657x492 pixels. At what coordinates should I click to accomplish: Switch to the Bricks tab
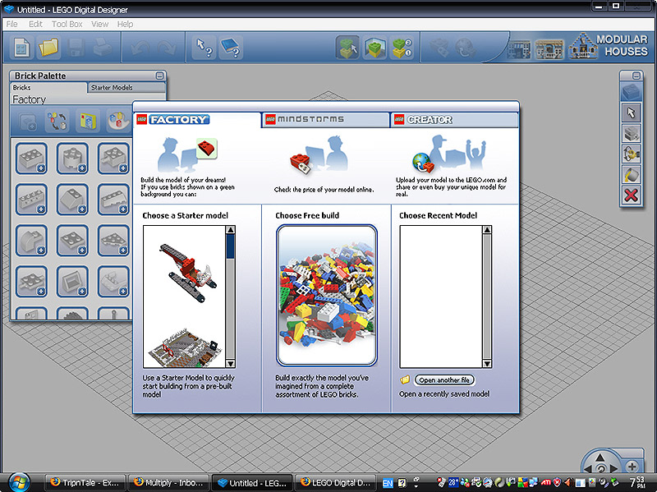[48, 88]
